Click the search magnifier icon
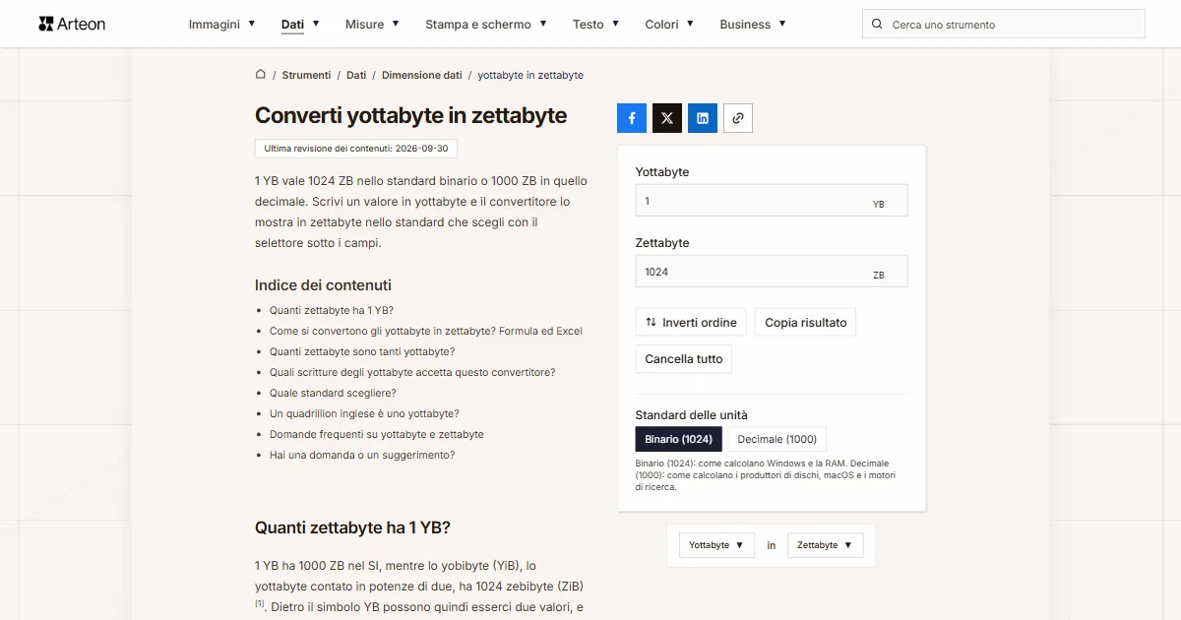Viewport: 1181px width, 620px height. tap(878, 25)
